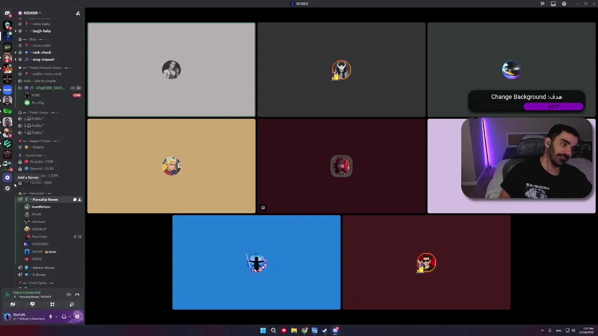The width and height of the screenshot is (598, 336).
Task: Open Steam from the taskbar
Action: tap(325, 330)
